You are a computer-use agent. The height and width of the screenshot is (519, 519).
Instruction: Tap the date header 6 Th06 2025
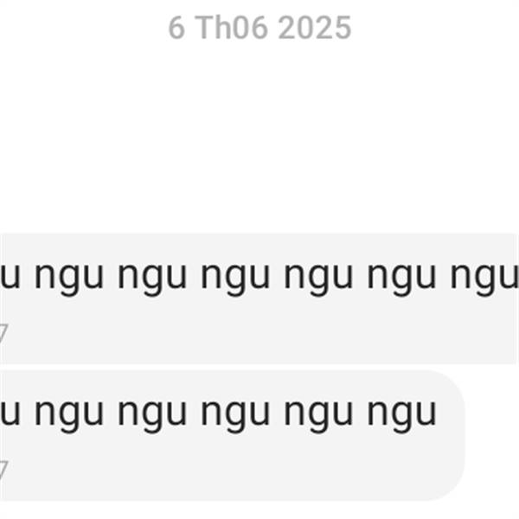point(259,29)
